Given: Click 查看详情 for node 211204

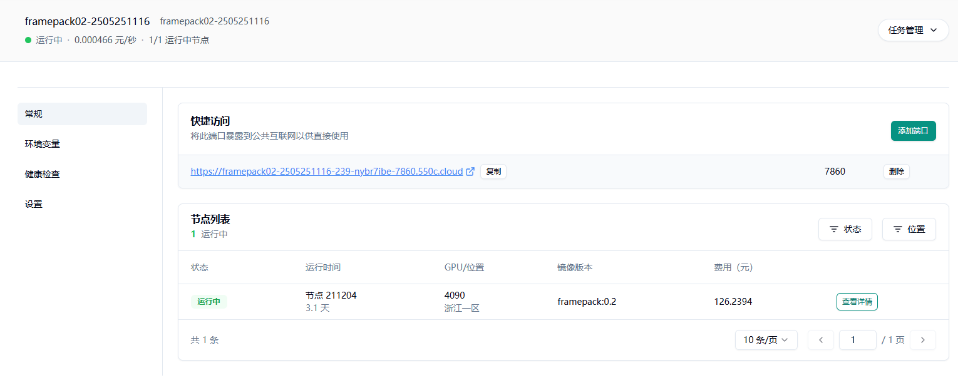Looking at the screenshot, I should 857,302.
